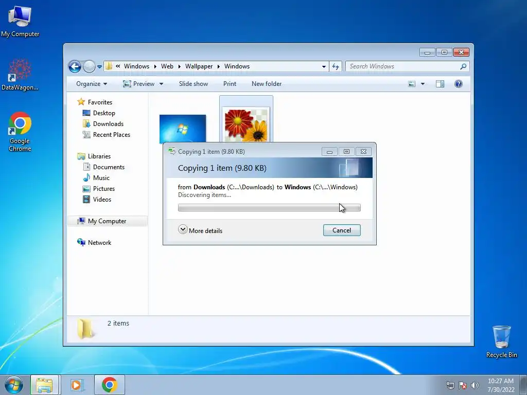Image resolution: width=527 pixels, height=395 pixels.
Task: Close the Explorer window
Action: coord(461,52)
